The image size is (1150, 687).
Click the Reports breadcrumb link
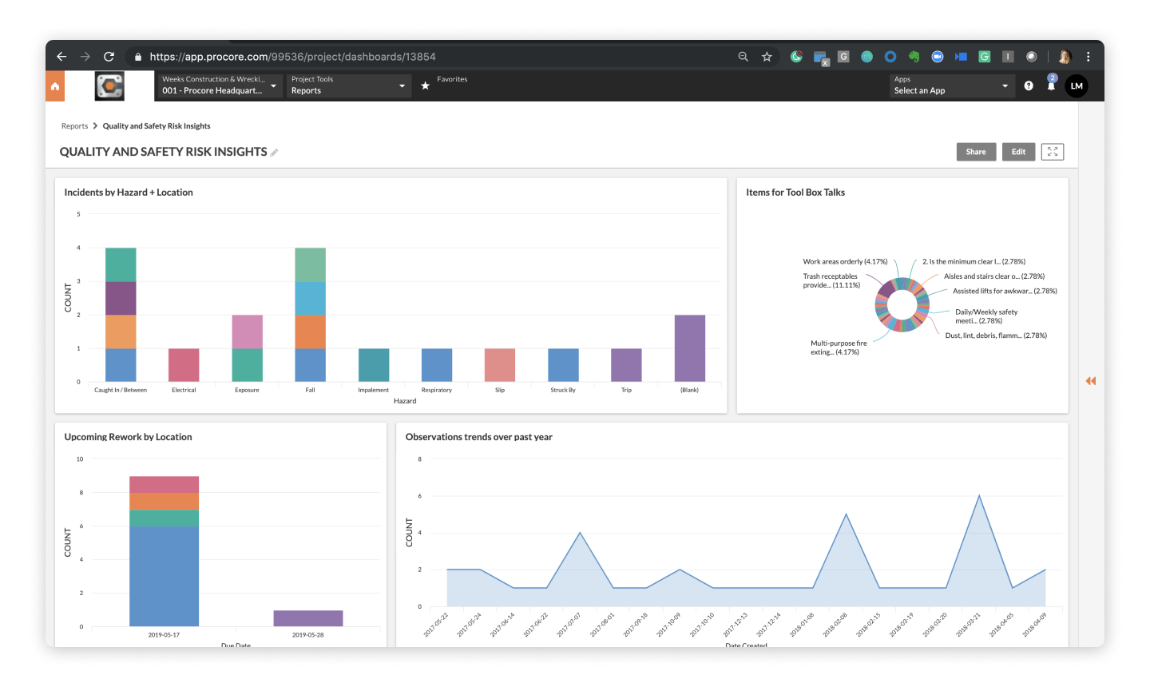click(x=74, y=125)
